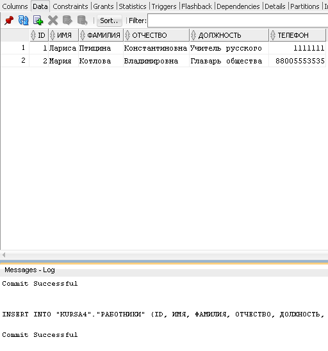Viewport: 328px width, 351px height.
Task: Open the Sort dialog
Action: pyautogui.click(x=110, y=20)
